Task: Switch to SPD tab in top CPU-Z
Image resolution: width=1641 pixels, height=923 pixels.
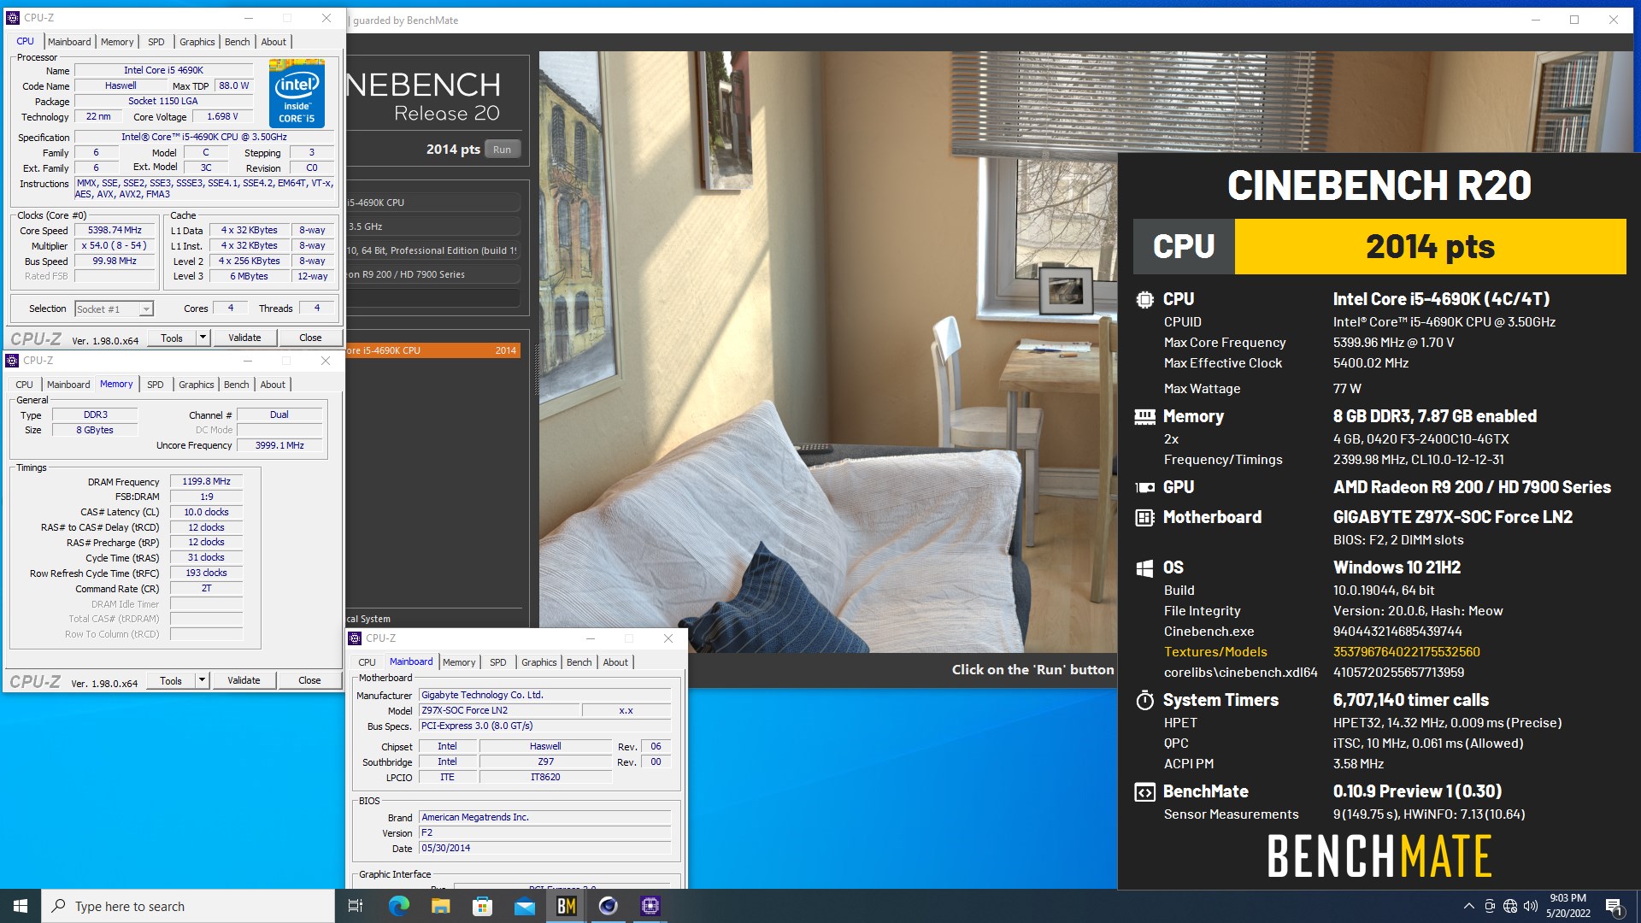Action: [x=156, y=42]
